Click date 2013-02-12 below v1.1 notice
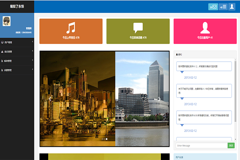Viewport: 240px width, 160px height. (190, 104)
